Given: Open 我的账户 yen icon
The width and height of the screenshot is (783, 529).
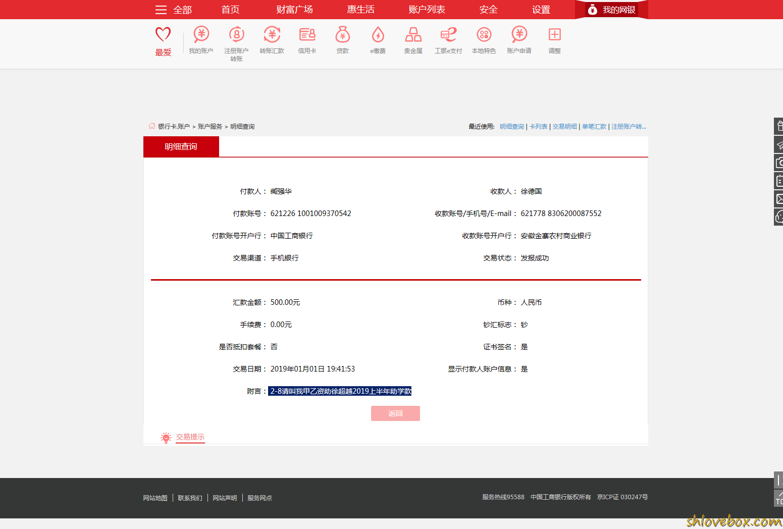Looking at the screenshot, I should [201, 34].
